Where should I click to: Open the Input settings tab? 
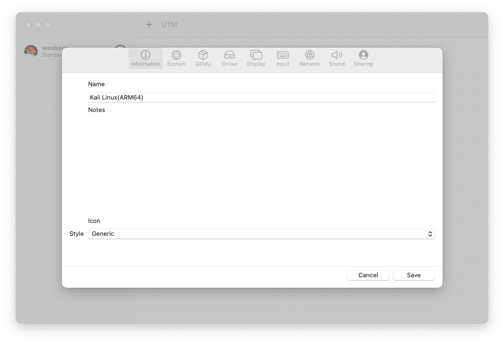pyautogui.click(x=283, y=59)
